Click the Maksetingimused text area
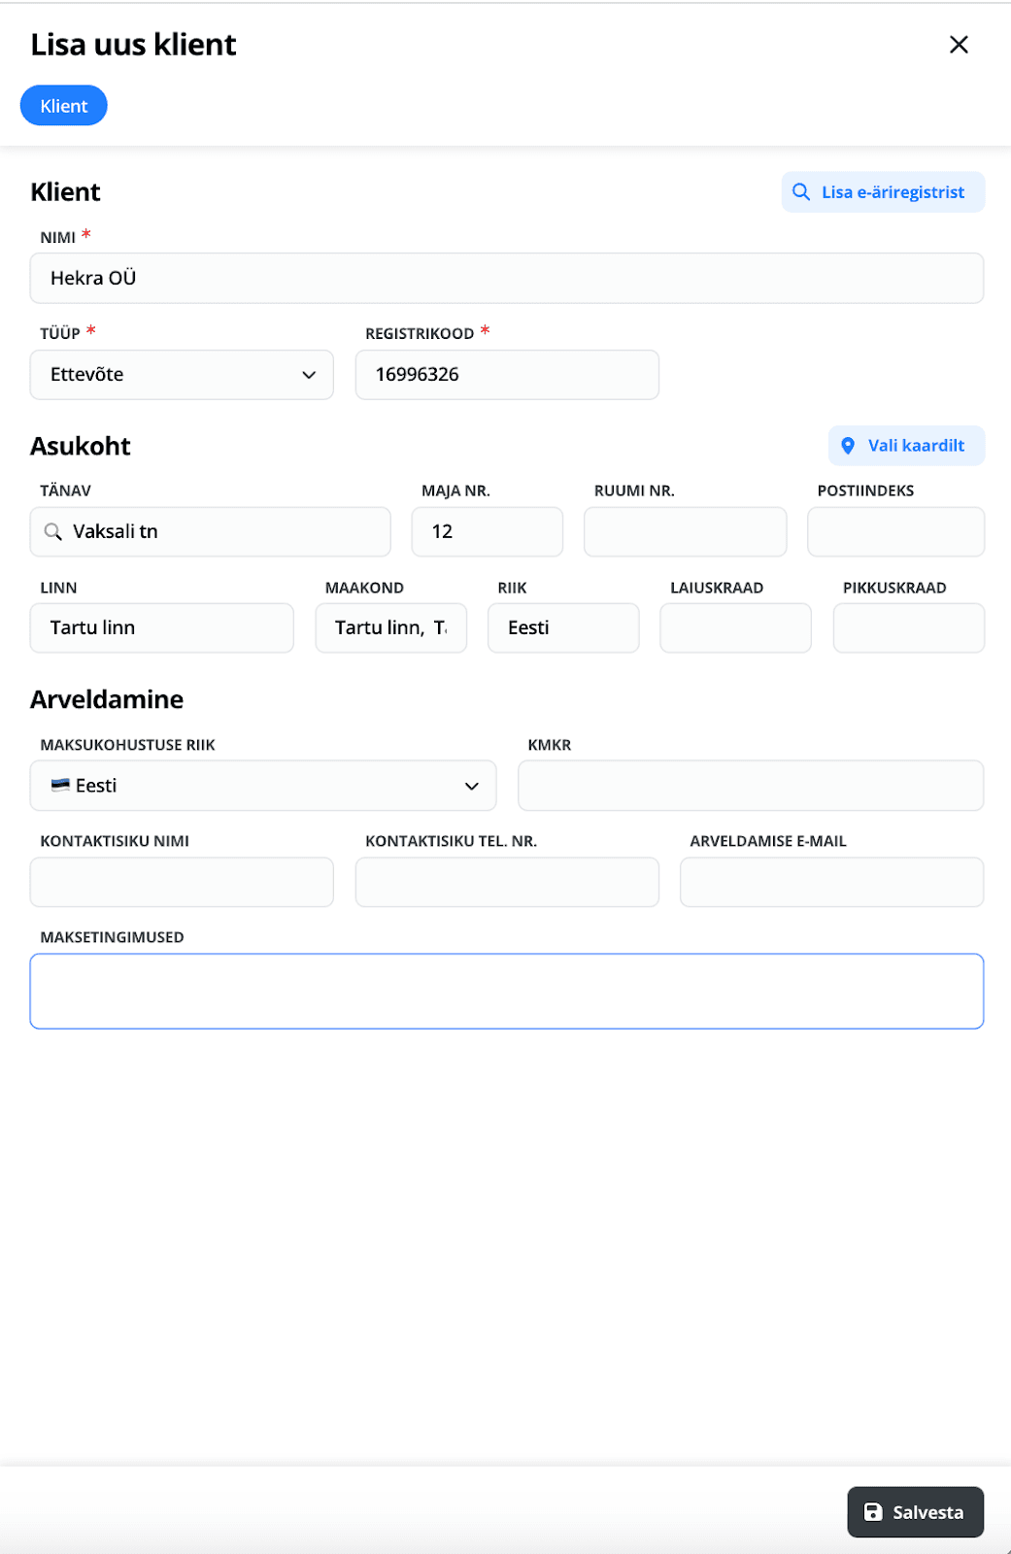1011x1554 pixels. (507, 992)
